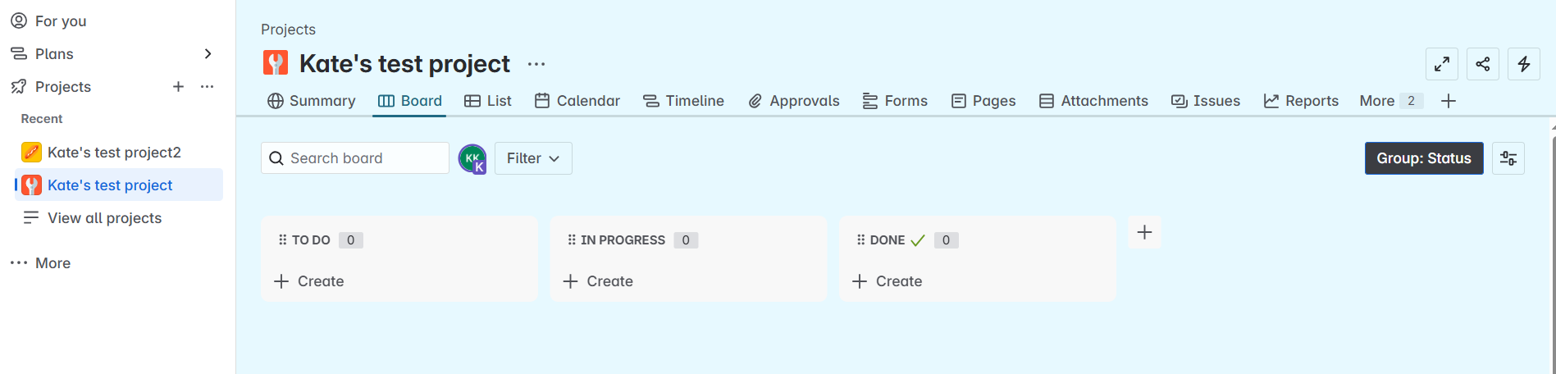Add a new board column with the plus icon
This screenshot has width=1556, height=374.
(x=1144, y=233)
